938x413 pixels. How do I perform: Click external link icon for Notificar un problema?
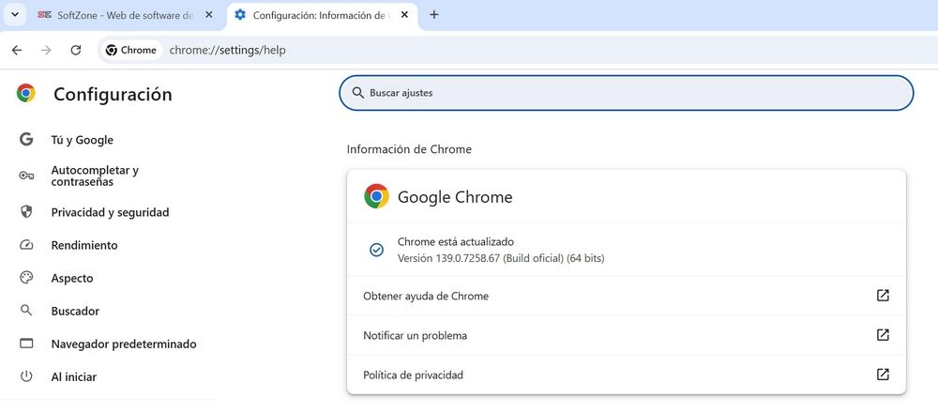pyautogui.click(x=882, y=335)
